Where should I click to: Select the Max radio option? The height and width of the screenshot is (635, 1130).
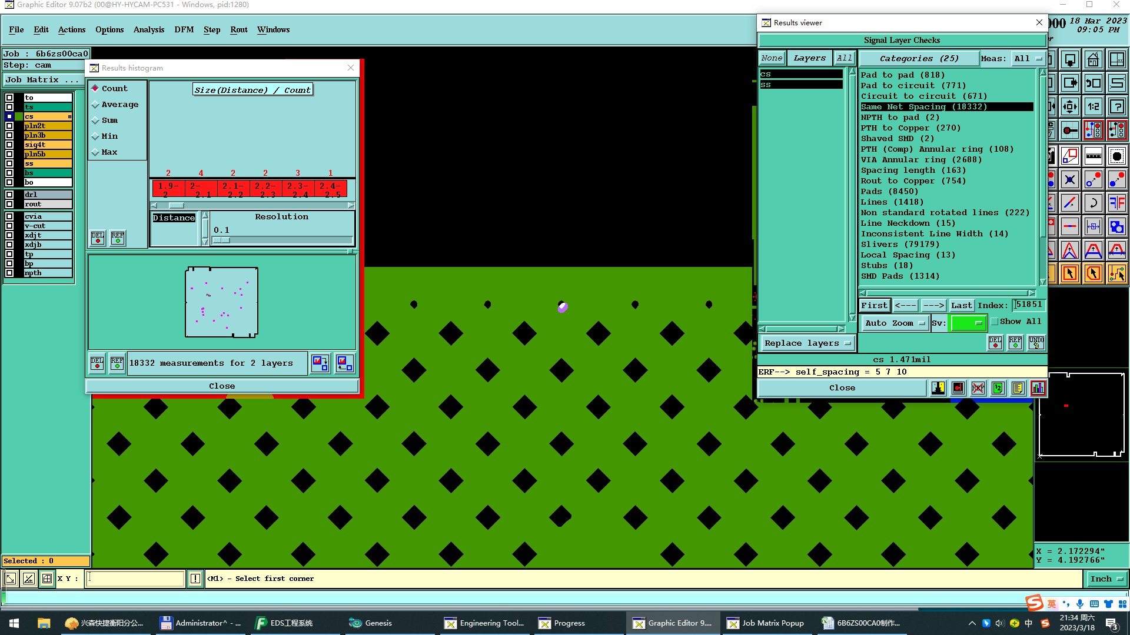95,152
